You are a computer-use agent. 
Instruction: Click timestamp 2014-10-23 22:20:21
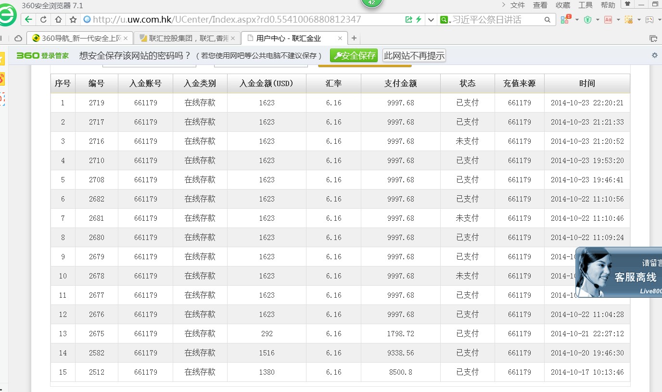[x=587, y=102]
